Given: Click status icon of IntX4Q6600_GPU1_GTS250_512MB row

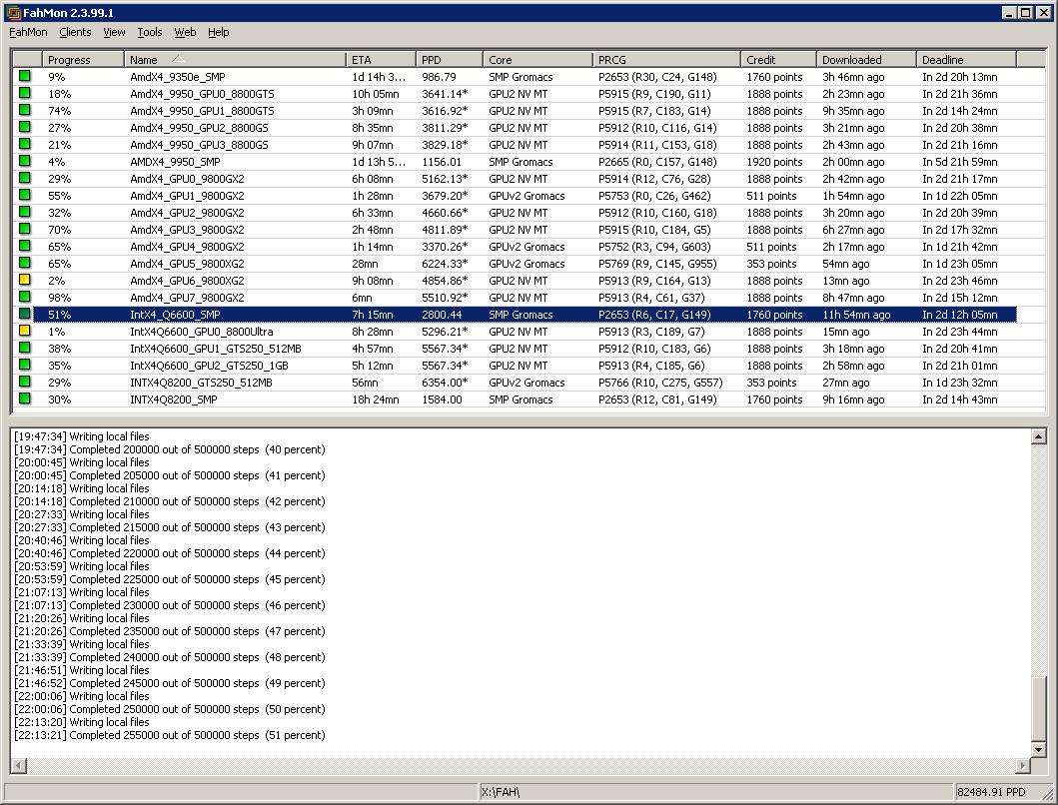Looking at the screenshot, I should click(25, 348).
